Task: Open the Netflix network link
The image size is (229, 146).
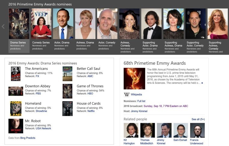Action: (91, 111)
